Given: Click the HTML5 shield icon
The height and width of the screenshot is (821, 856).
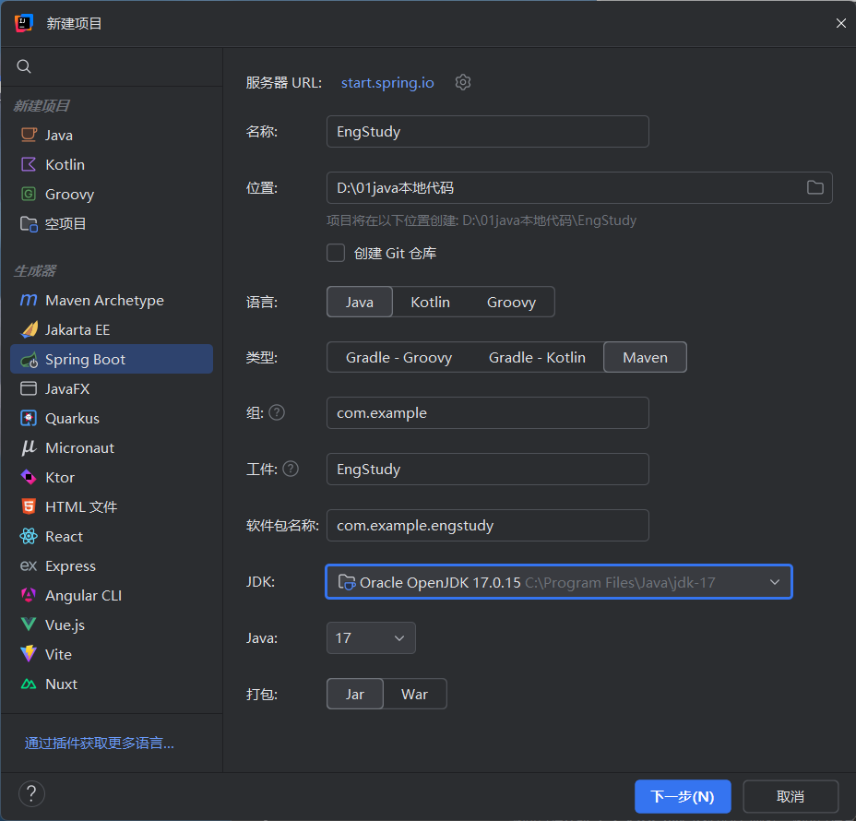Looking at the screenshot, I should coord(29,506).
